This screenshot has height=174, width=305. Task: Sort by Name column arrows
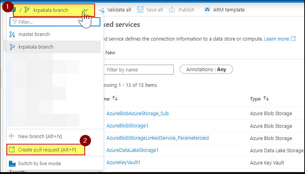pyautogui.click(x=115, y=99)
